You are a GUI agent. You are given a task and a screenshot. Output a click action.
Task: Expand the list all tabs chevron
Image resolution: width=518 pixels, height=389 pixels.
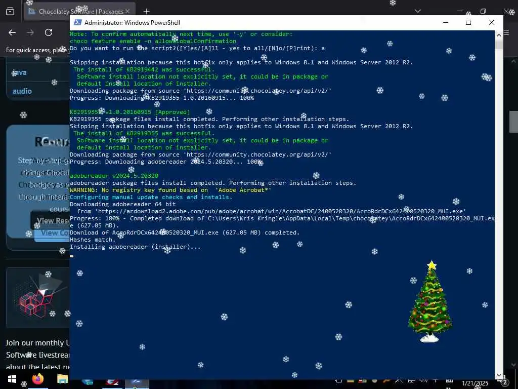click(417, 11)
